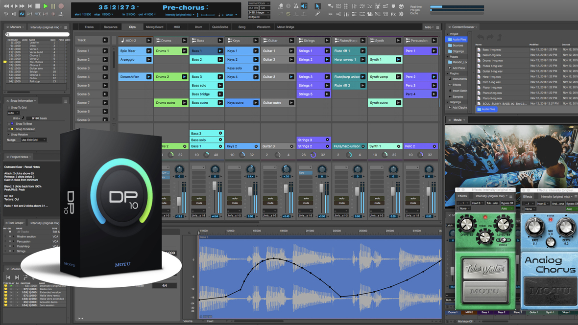The image size is (578, 325).
Task: Select the Pre-chorus row in Markers list
Action: 36,62
